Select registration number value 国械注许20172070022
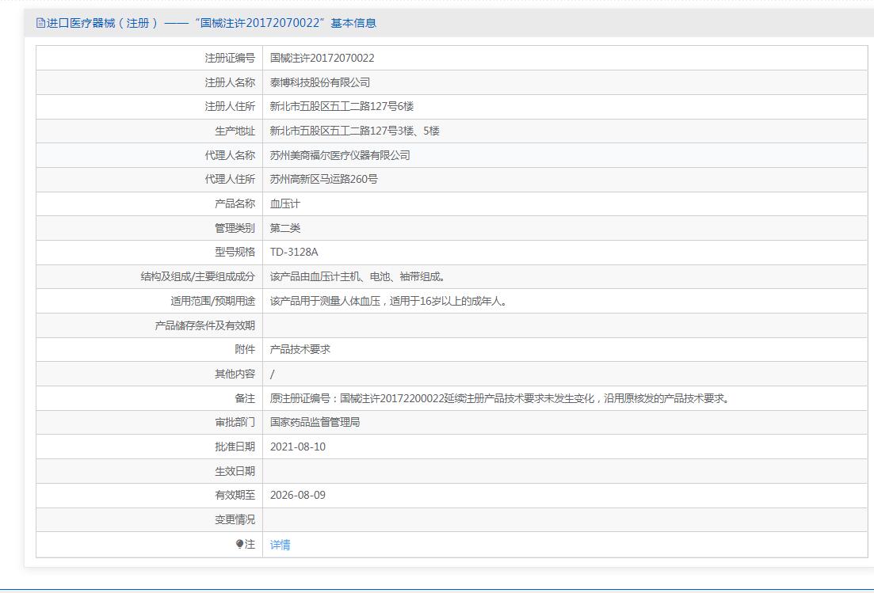Image resolution: width=874 pixels, height=593 pixels. [x=323, y=58]
